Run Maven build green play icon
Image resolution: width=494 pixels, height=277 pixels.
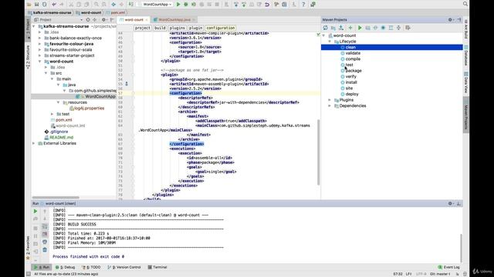point(360,28)
